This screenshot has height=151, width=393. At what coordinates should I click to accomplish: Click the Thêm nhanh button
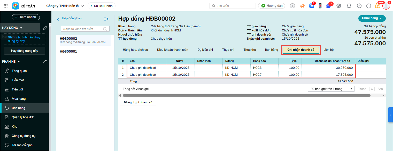pos(26,17)
